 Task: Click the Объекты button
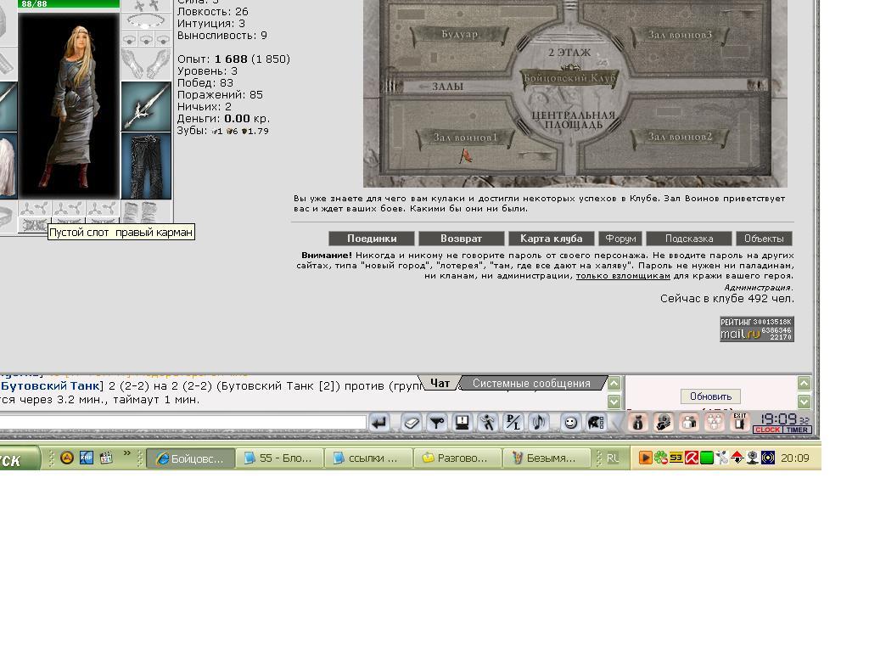pos(764,239)
